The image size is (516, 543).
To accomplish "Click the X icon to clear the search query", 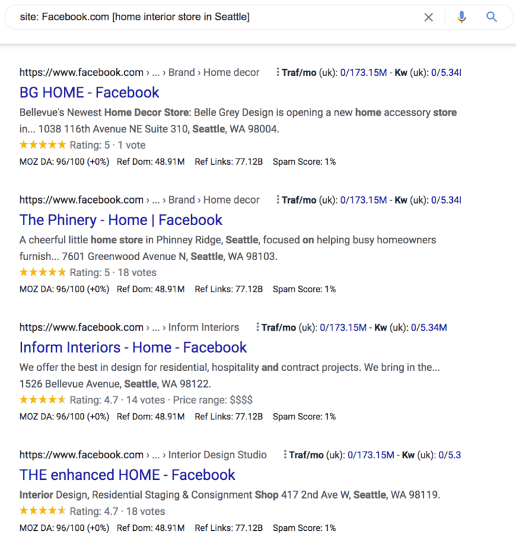I will pyautogui.click(x=429, y=17).
